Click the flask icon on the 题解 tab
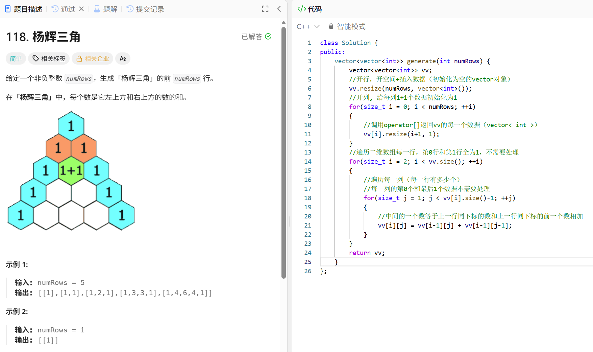The height and width of the screenshot is (352, 593). coord(96,9)
